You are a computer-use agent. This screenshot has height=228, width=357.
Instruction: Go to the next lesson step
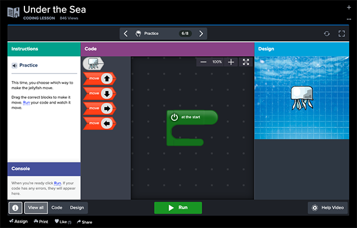pyautogui.click(x=201, y=34)
